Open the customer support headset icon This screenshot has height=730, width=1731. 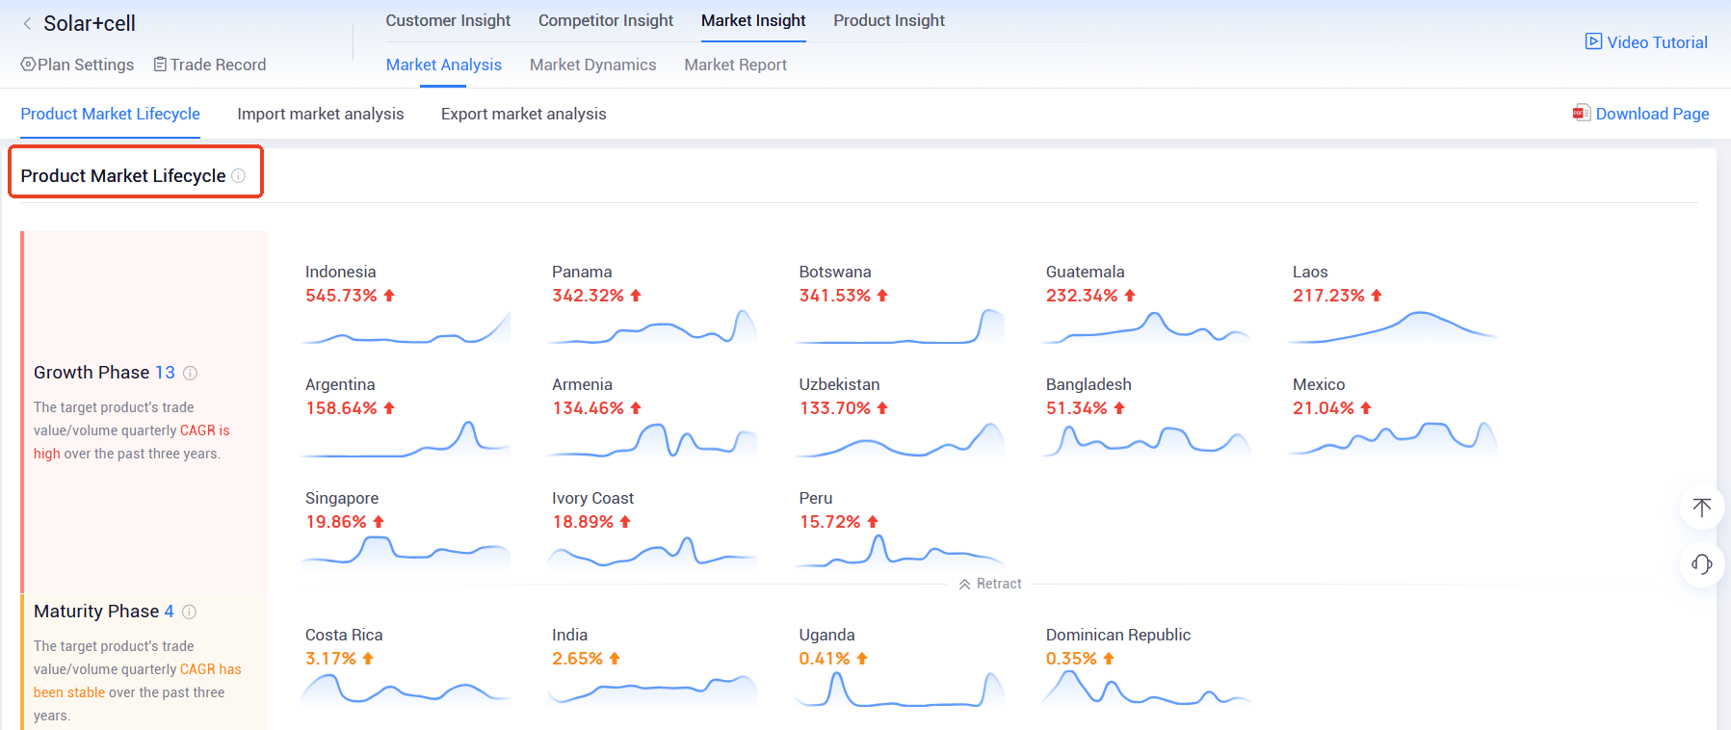[1702, 564]
